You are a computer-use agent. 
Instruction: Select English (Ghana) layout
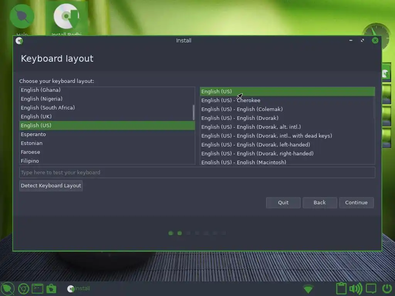pos(107,90)
